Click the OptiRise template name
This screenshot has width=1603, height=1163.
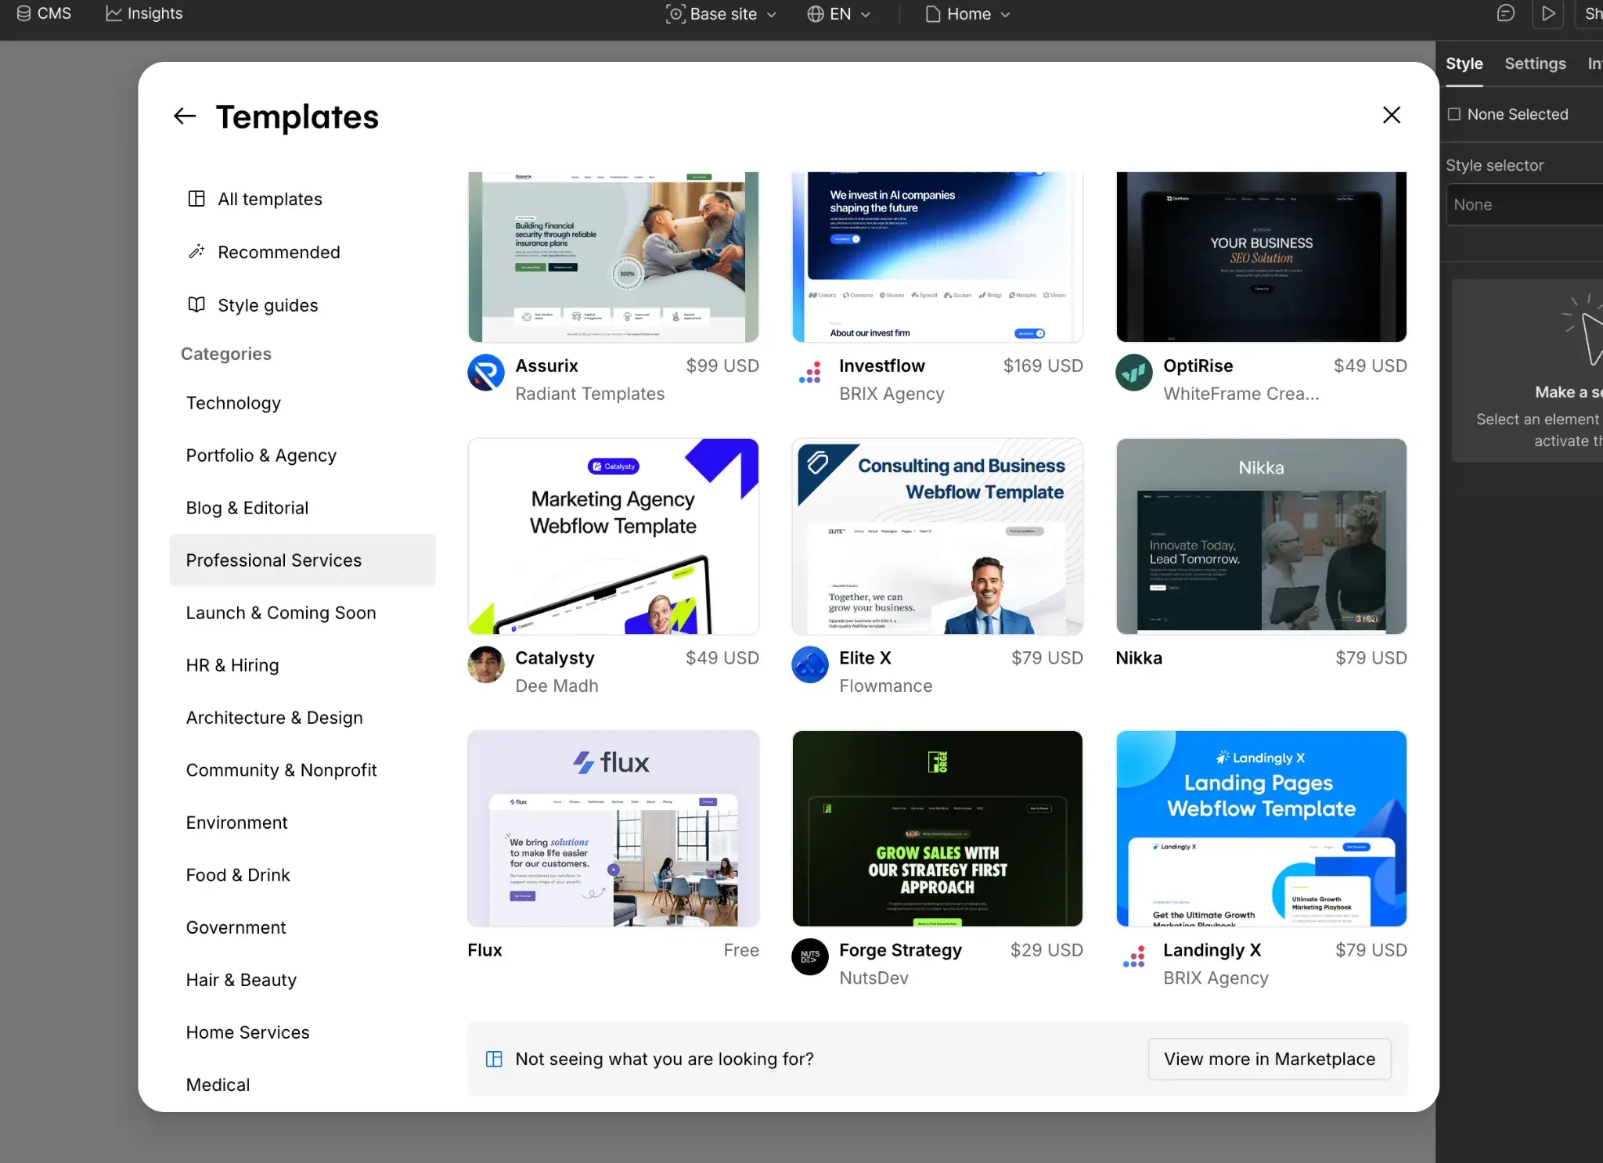click(1198, 365)
